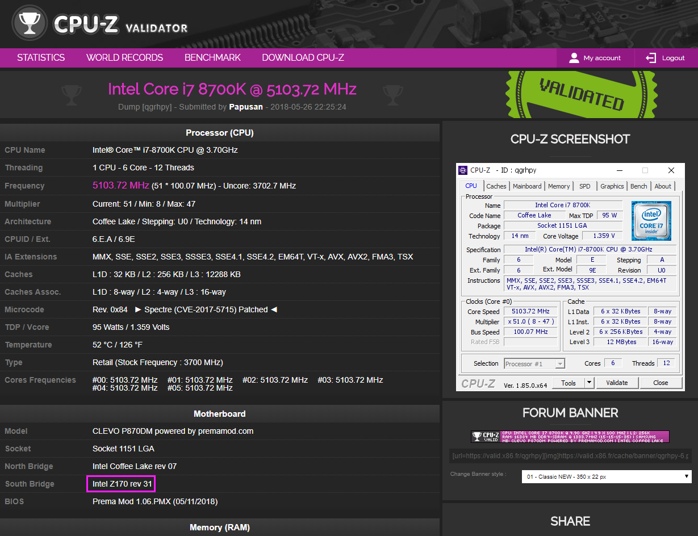Image resolution: width=698 pixels, height=536 pixels.
Task: Open the Processor #1 selection dropdown
Action: pyautogui.click(x=534, y=364)
